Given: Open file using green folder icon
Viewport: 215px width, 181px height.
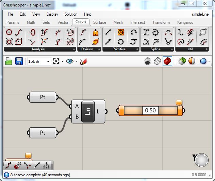Looking at the screenshot, I should 9,61.
